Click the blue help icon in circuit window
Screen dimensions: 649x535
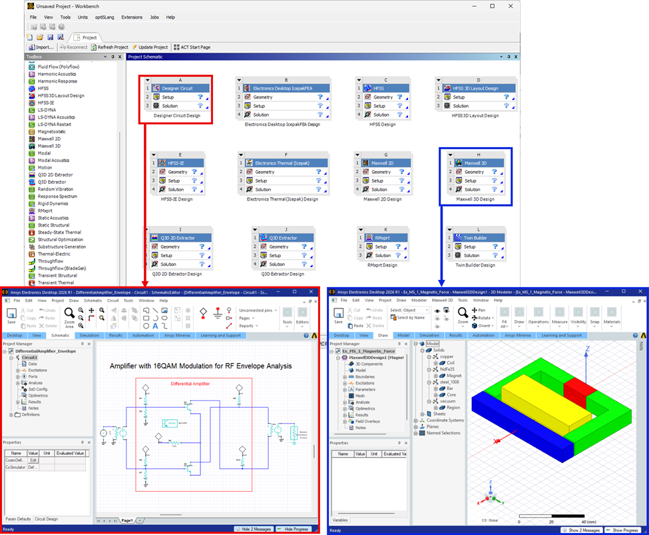[x=306, y=336]
